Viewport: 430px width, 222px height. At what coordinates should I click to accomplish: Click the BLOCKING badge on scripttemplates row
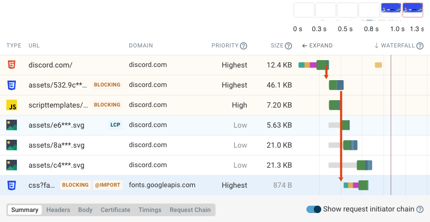(x=107, y=105)
